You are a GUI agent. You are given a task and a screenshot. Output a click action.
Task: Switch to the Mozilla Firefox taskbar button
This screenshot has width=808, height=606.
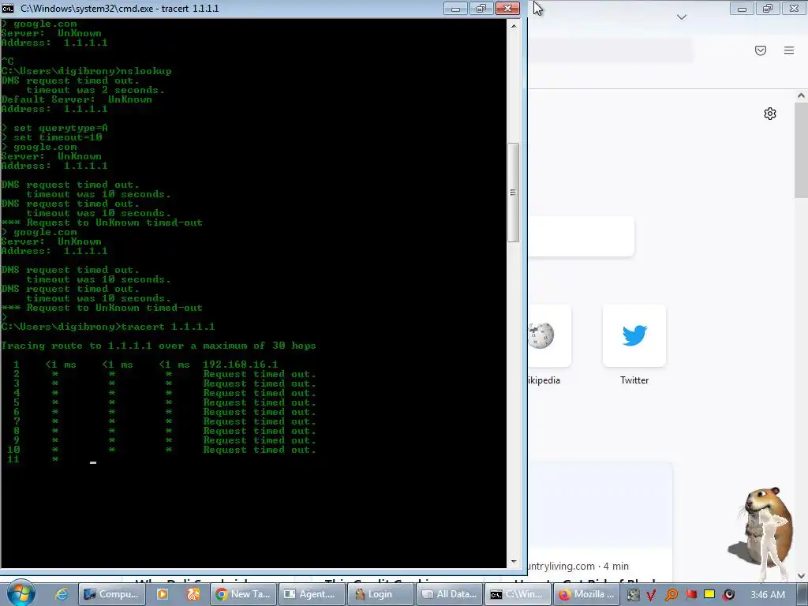coord(586,594)
